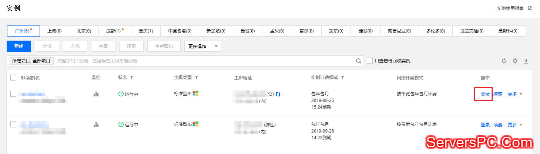Click the IP conversion icon in first row

[278, 94]
